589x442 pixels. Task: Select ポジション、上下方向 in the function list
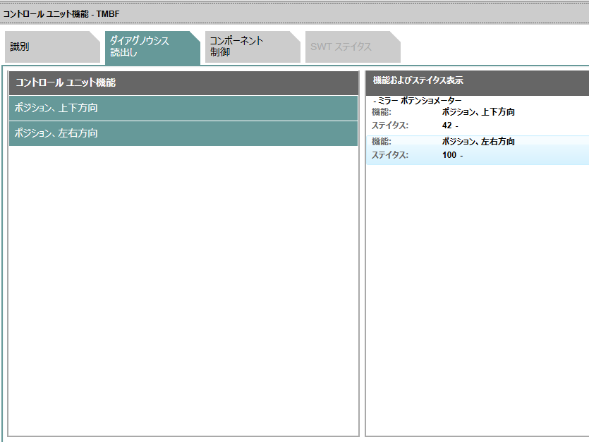tap(183, 108)
